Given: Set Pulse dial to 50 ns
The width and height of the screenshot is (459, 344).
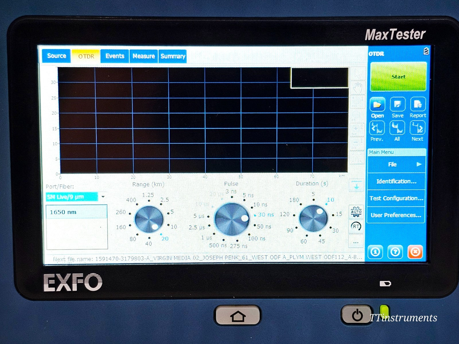Looking at the screenshot, I should coord(264,226).
